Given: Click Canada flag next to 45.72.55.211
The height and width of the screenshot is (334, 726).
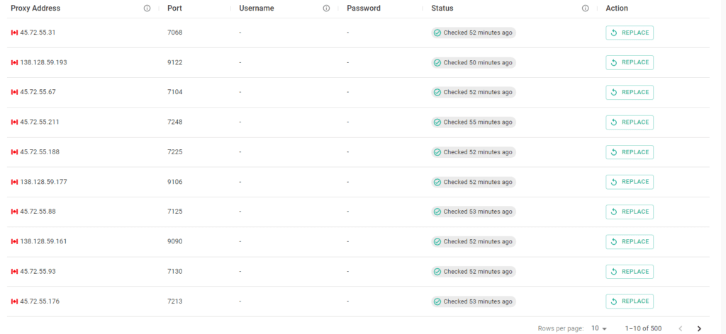Looking at the screenshot, I should pos(14,122).
